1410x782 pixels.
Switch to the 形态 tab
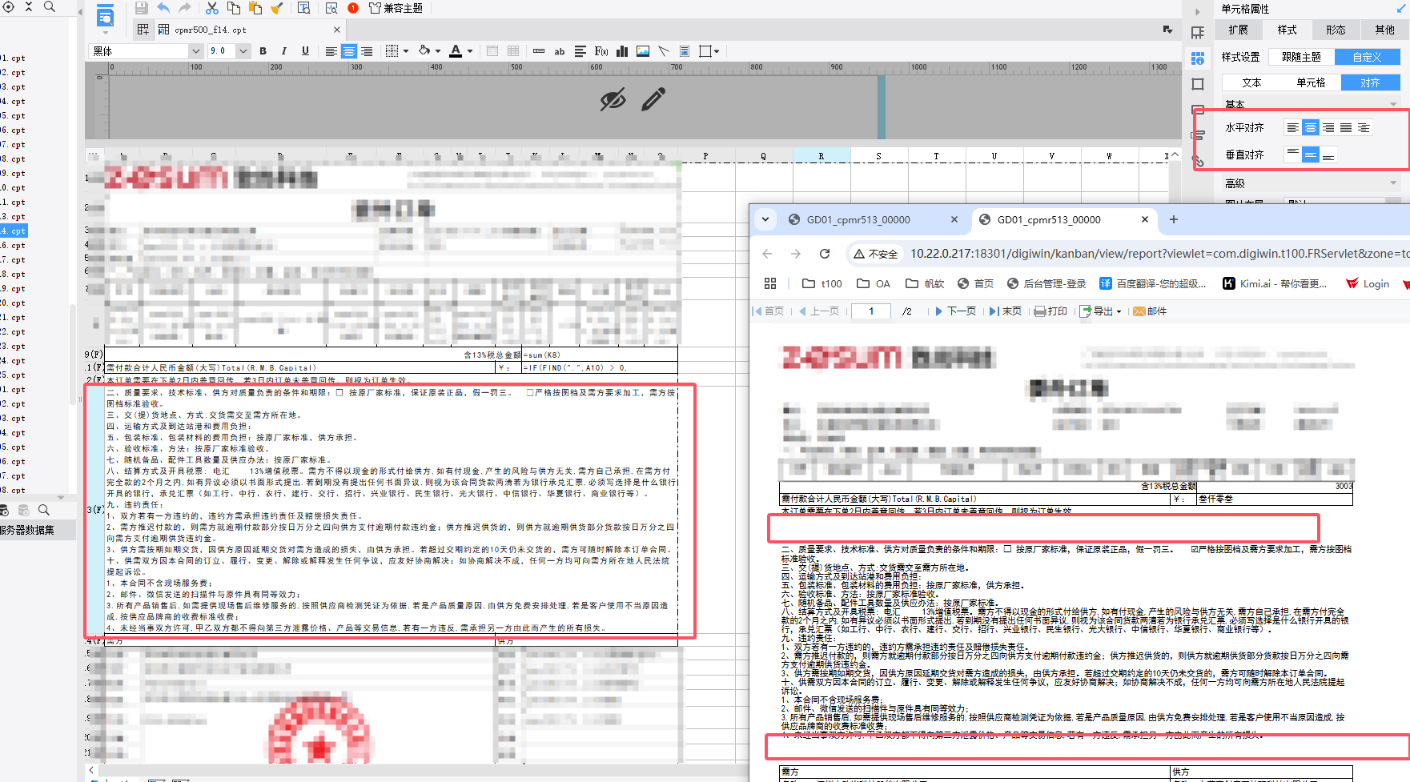click(1336, 30)
